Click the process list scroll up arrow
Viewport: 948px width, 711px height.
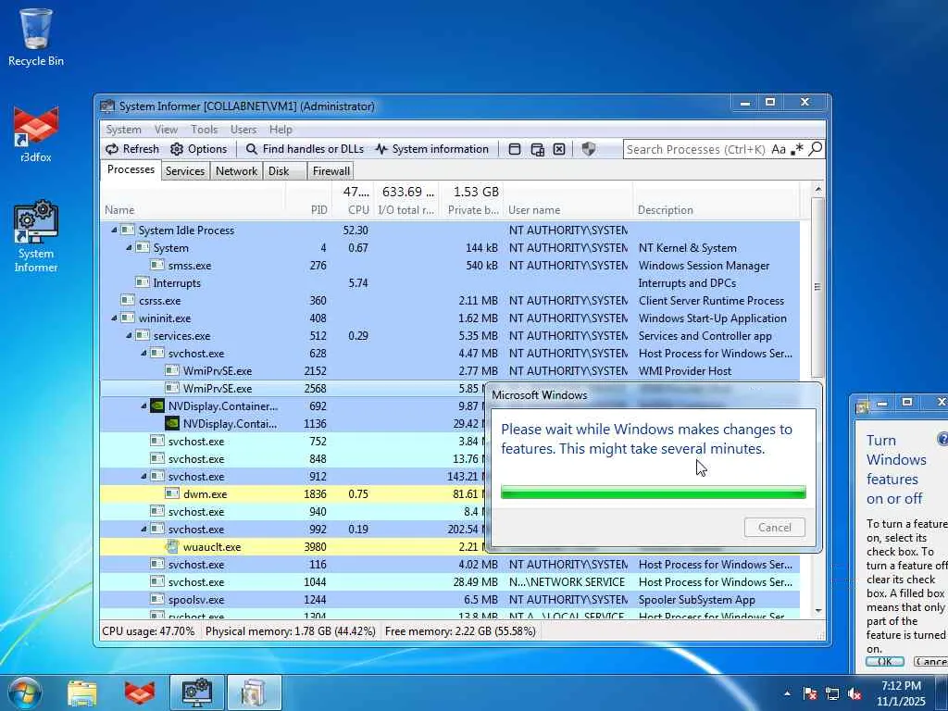pos(818,189)
